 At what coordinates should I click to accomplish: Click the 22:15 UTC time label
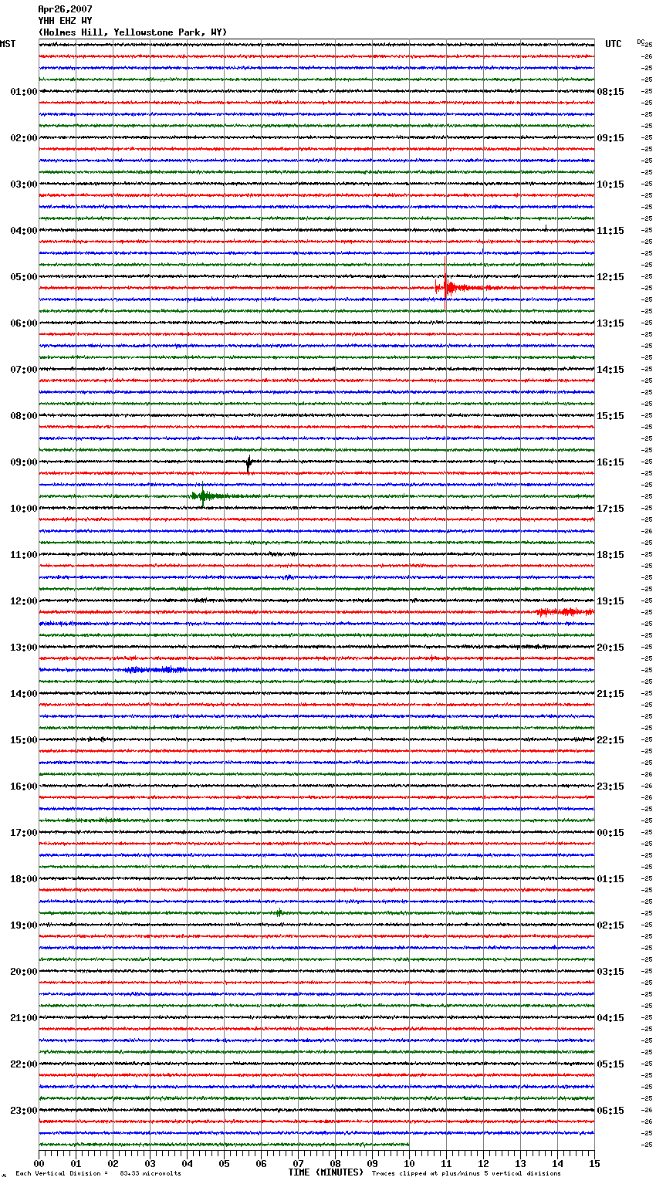click(x=610, y=740)
